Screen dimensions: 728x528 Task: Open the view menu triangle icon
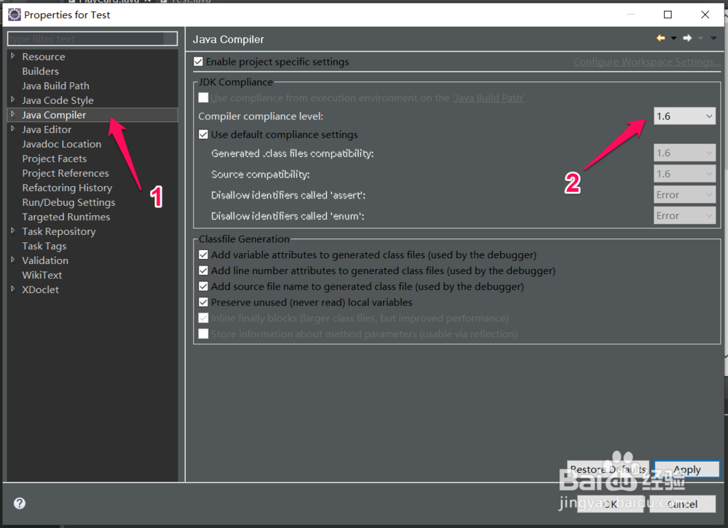click(713, 39)
